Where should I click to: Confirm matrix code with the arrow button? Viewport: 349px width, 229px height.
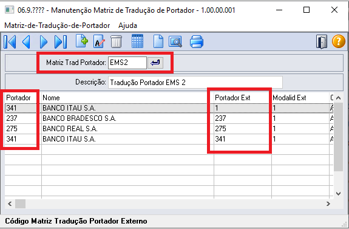click(155, 63)
